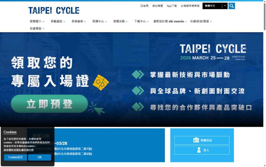Screen dimensions: 266x167
Task: Open the Cookie設定 settings button
Action: 16,157
